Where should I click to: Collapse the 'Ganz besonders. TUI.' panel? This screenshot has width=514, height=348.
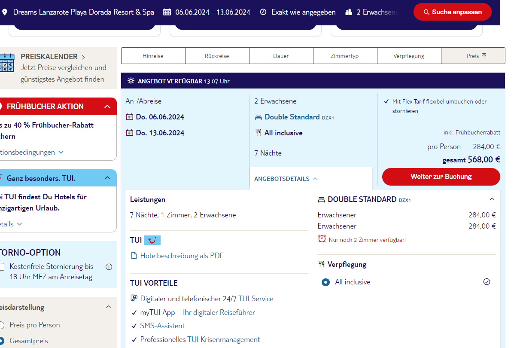(107, 178)
